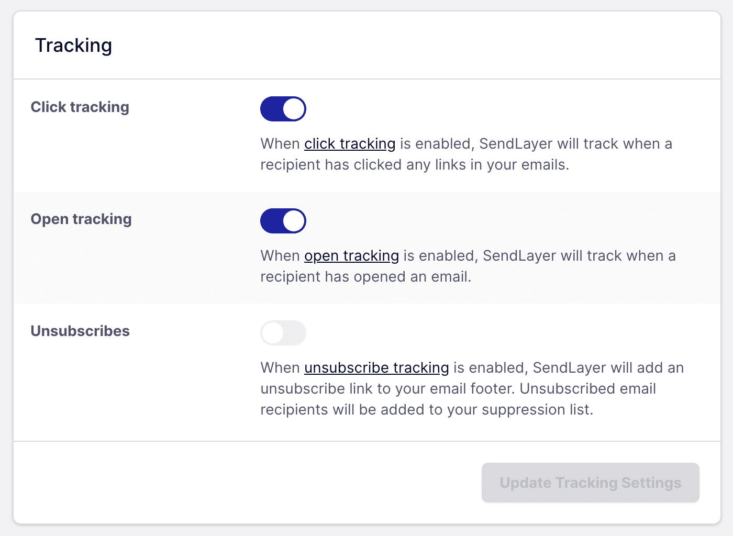Click the Tracking panel heading
733x536 pixels.
coord(73,46)
